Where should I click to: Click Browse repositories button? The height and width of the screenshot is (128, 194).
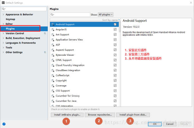tap(100, 115)
